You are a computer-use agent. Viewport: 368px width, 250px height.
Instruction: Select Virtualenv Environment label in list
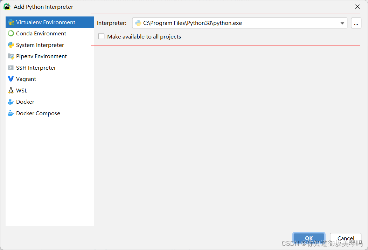coord(46,22)
